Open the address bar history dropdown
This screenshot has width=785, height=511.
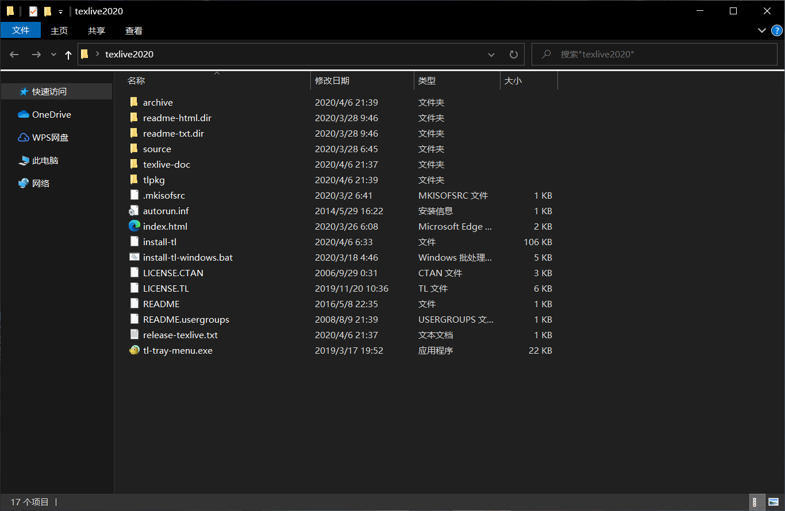[x=491, y=55]
